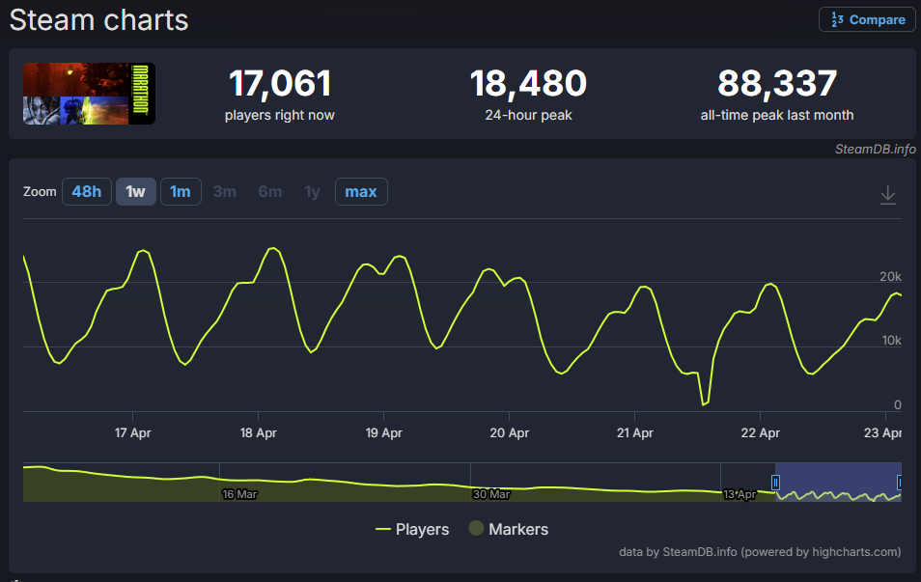This screenshot has height=582, width=921.
Task: Click the 13 Apr navigator date label
Action: click(740, 494)
